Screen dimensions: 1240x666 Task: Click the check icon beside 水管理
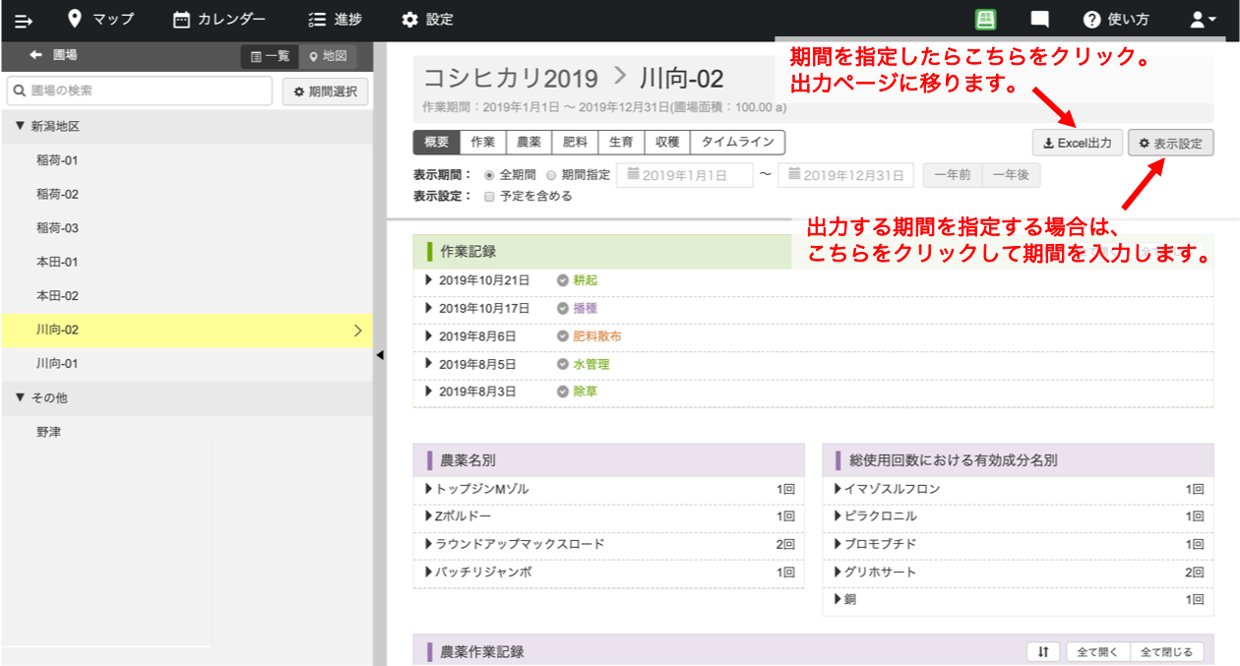click(563, 364)
